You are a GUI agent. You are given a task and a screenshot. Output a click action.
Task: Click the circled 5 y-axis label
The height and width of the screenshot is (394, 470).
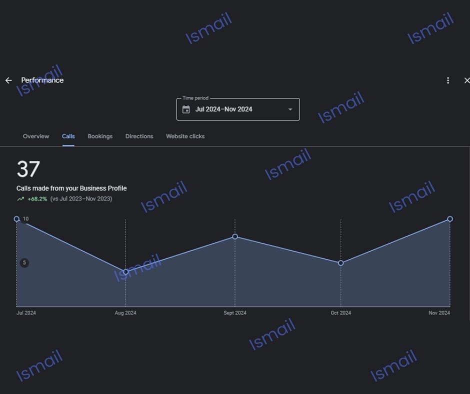click(24, 263)
